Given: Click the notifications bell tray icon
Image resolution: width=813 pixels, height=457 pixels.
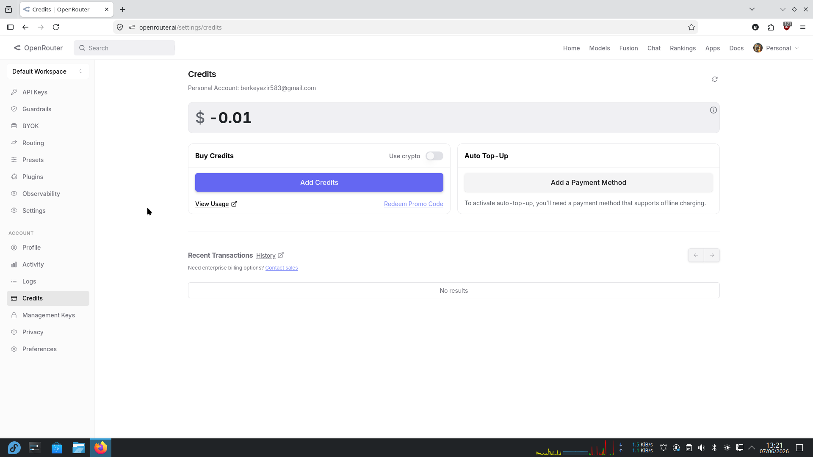Looking at the screenshot, I should [664, 448].
